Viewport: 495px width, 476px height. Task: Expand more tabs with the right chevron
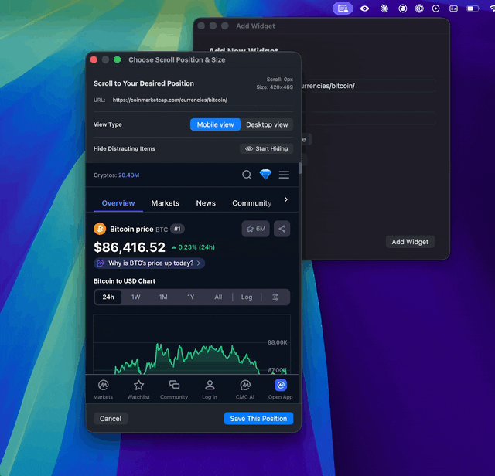[x=286, y=199]
